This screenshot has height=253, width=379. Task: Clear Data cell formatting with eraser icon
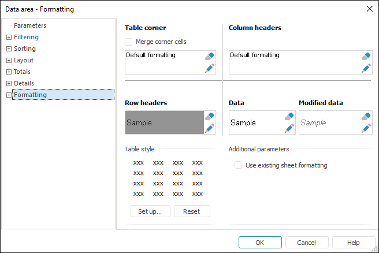click(289, 117)
